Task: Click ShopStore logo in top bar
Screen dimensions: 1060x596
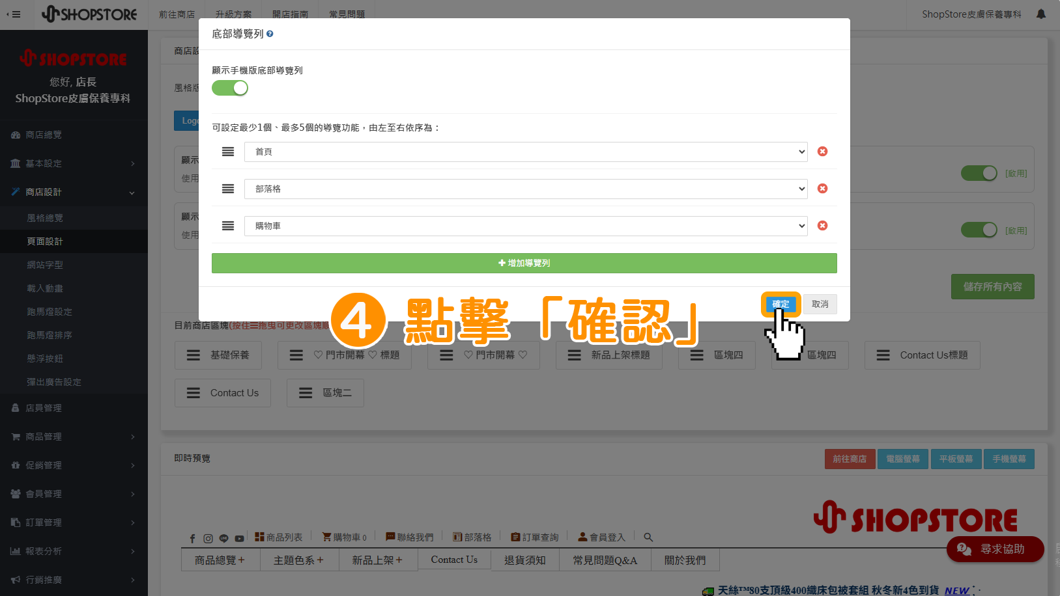Action: (89, 14)
